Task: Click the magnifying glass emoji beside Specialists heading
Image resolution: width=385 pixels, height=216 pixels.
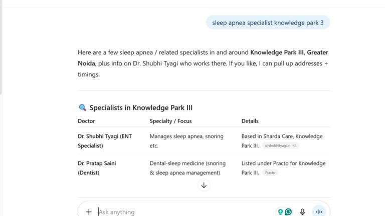Action: pos(83,107)
